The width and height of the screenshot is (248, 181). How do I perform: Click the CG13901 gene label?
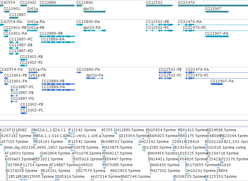pyautogui.click(x=12, y=8)
